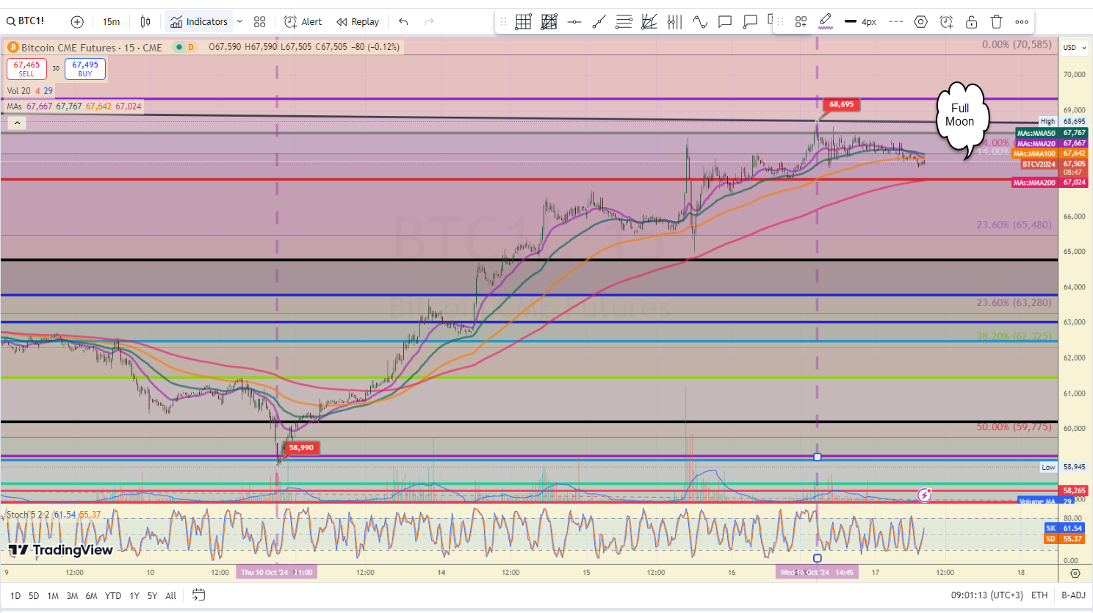The height and width of the screenshot is (613, 1093).
Task: Open the Indicators dialog
Action: (199, 22)
